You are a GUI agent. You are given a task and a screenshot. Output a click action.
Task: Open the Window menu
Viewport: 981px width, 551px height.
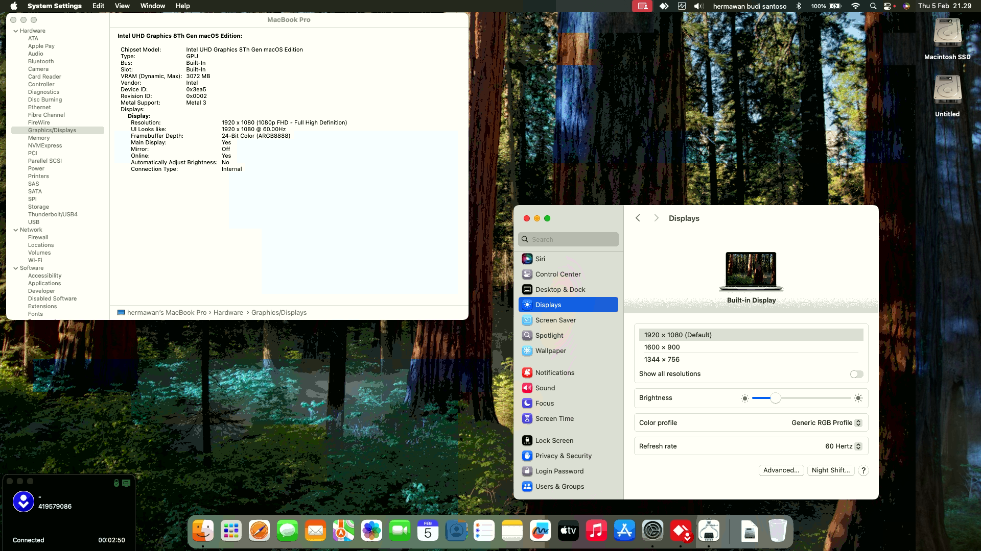pyautogui.click(x=153, y=6)
